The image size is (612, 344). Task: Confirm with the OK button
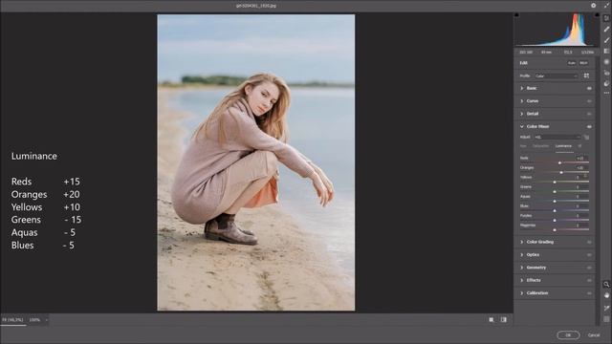(568, 335)
